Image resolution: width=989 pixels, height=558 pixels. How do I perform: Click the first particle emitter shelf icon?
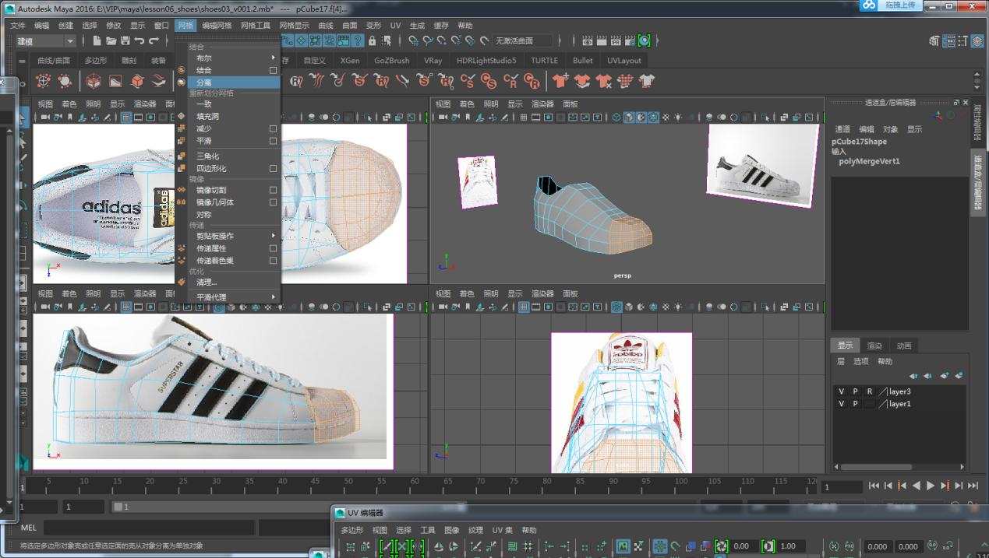click(x=43, y=80)
